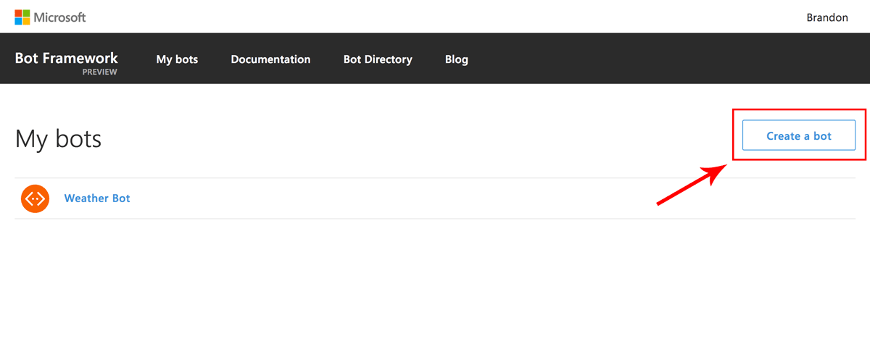Open the Bot Directory
The image size is (870, 360).
[x=378, y=59]
